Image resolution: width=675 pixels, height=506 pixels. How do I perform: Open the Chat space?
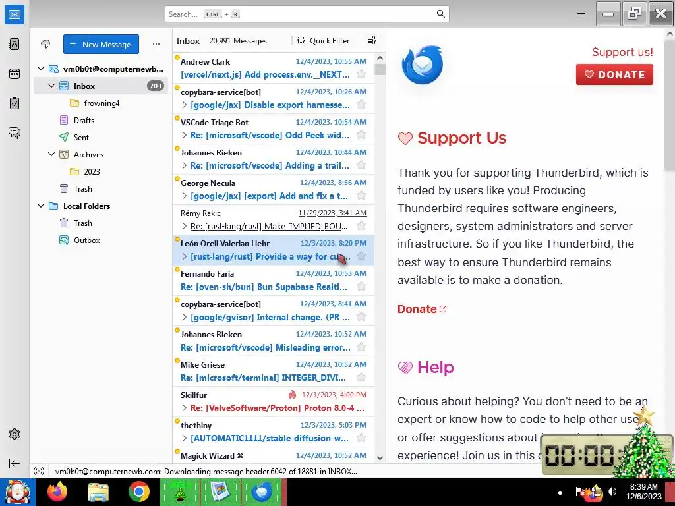tap(15, 132)
